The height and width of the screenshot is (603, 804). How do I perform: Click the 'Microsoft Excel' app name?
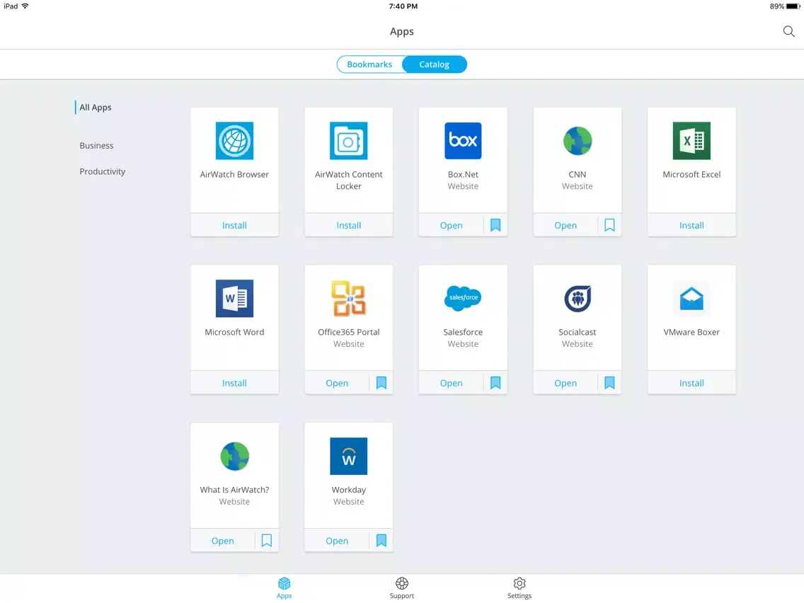pyautogui.click(x=691, y=174)
